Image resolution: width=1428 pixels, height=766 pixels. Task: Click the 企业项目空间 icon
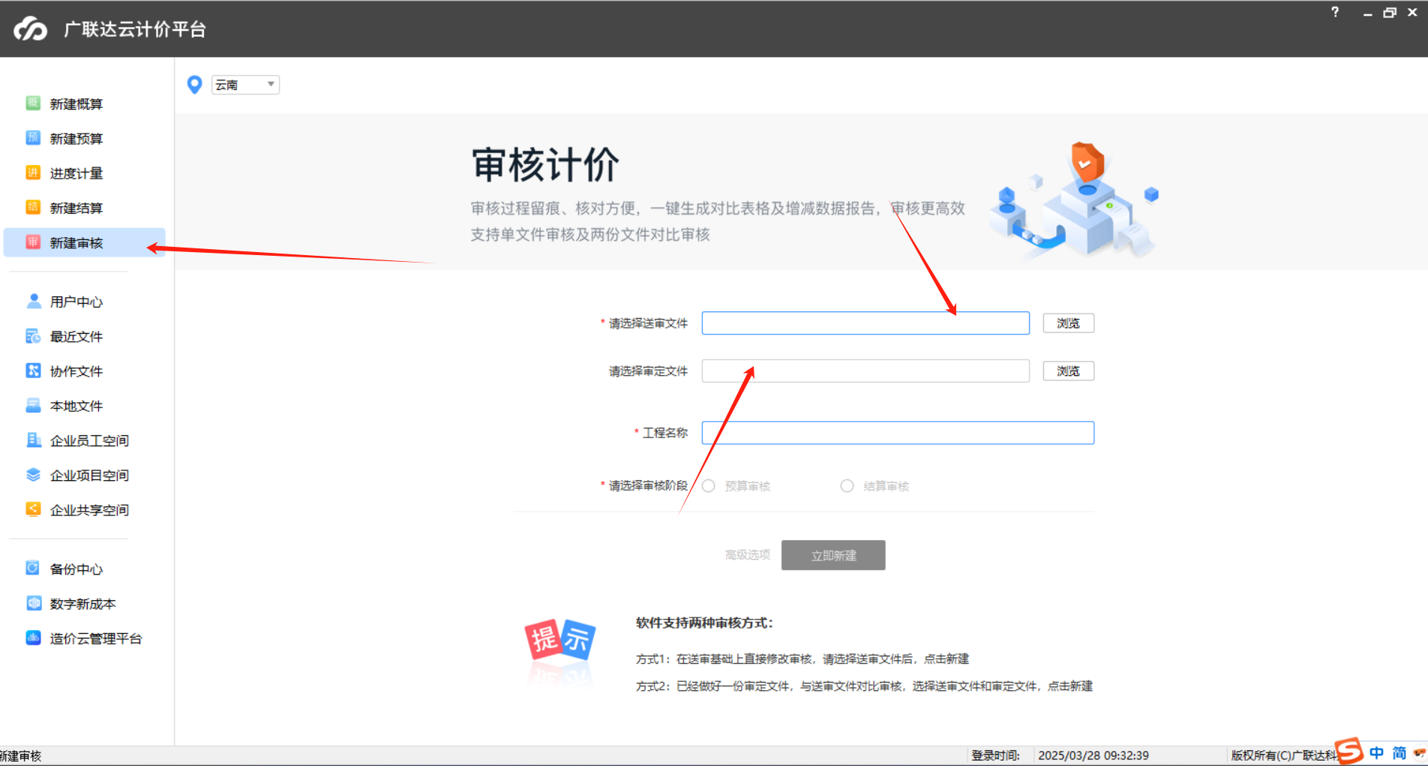tap(33, 475)
